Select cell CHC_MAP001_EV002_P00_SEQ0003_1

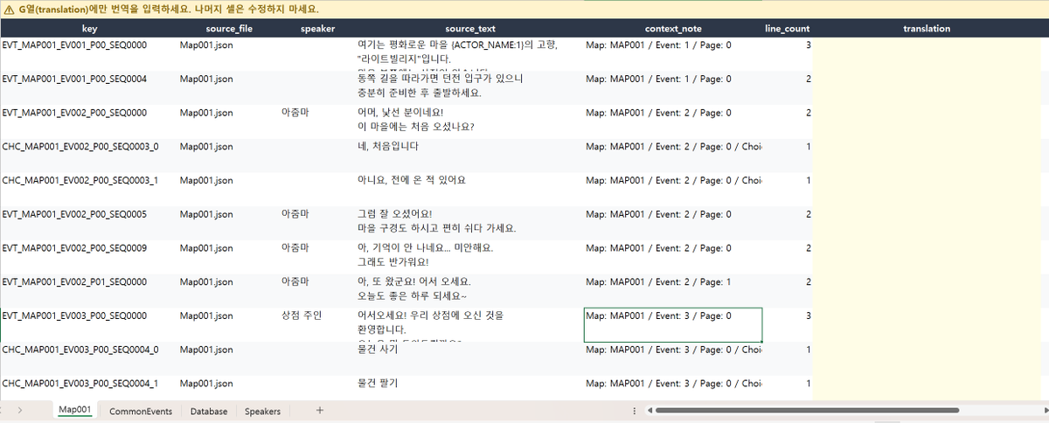pos(88,189)
